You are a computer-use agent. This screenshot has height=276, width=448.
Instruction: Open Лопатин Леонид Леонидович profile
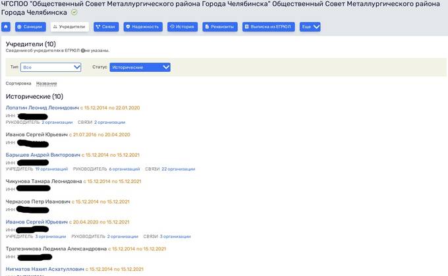pyautogui.click(x=42, y=108)
